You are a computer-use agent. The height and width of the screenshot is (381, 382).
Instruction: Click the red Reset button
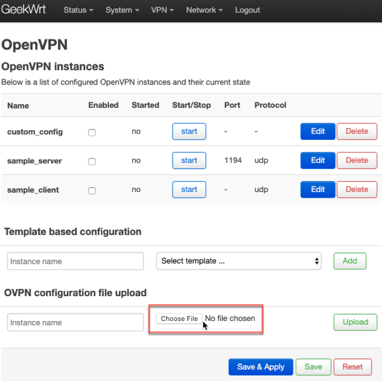click(x=353, y=367)
